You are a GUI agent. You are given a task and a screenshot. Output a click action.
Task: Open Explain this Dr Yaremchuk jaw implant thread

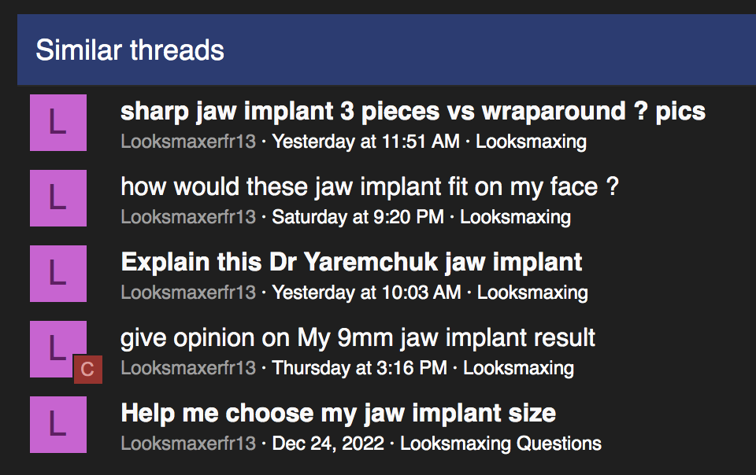pyautogui.click(x=351, y=263)
